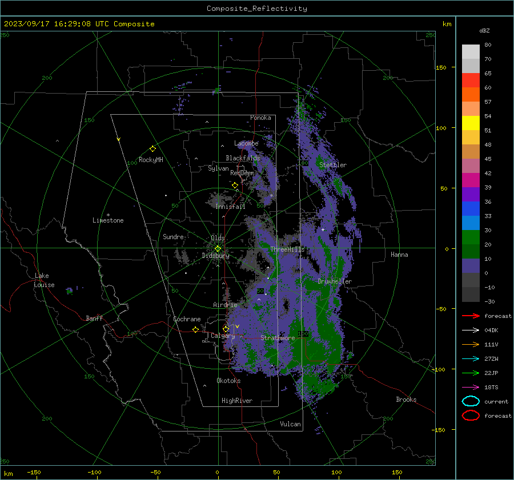Click the yellow diamond marker below RedDeer
This screenshot has width=514, height=480.
[235, 185]
